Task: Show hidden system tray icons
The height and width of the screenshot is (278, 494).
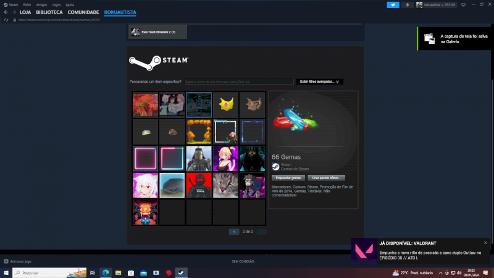Action: pos(440,272)
